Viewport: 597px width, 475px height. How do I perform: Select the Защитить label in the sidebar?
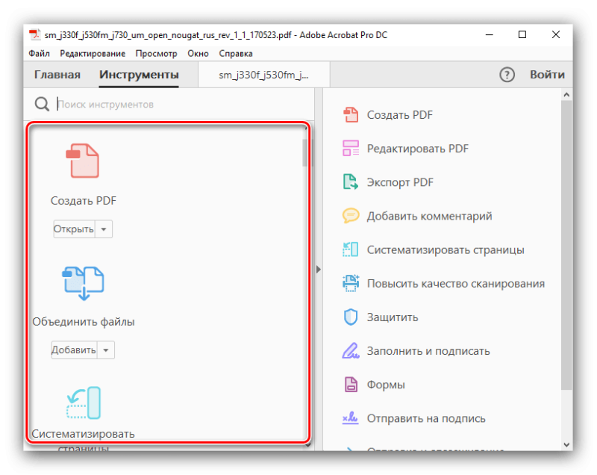point(393,317)
